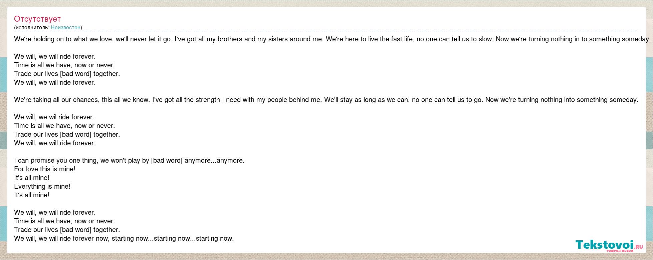
Task: Select the first verse line starting 'We're holding on'
Action: [x=332, y=39]
